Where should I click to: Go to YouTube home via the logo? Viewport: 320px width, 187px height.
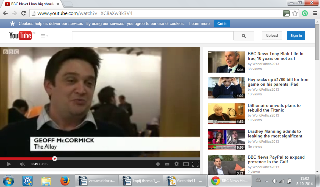(x=21, y=36)
